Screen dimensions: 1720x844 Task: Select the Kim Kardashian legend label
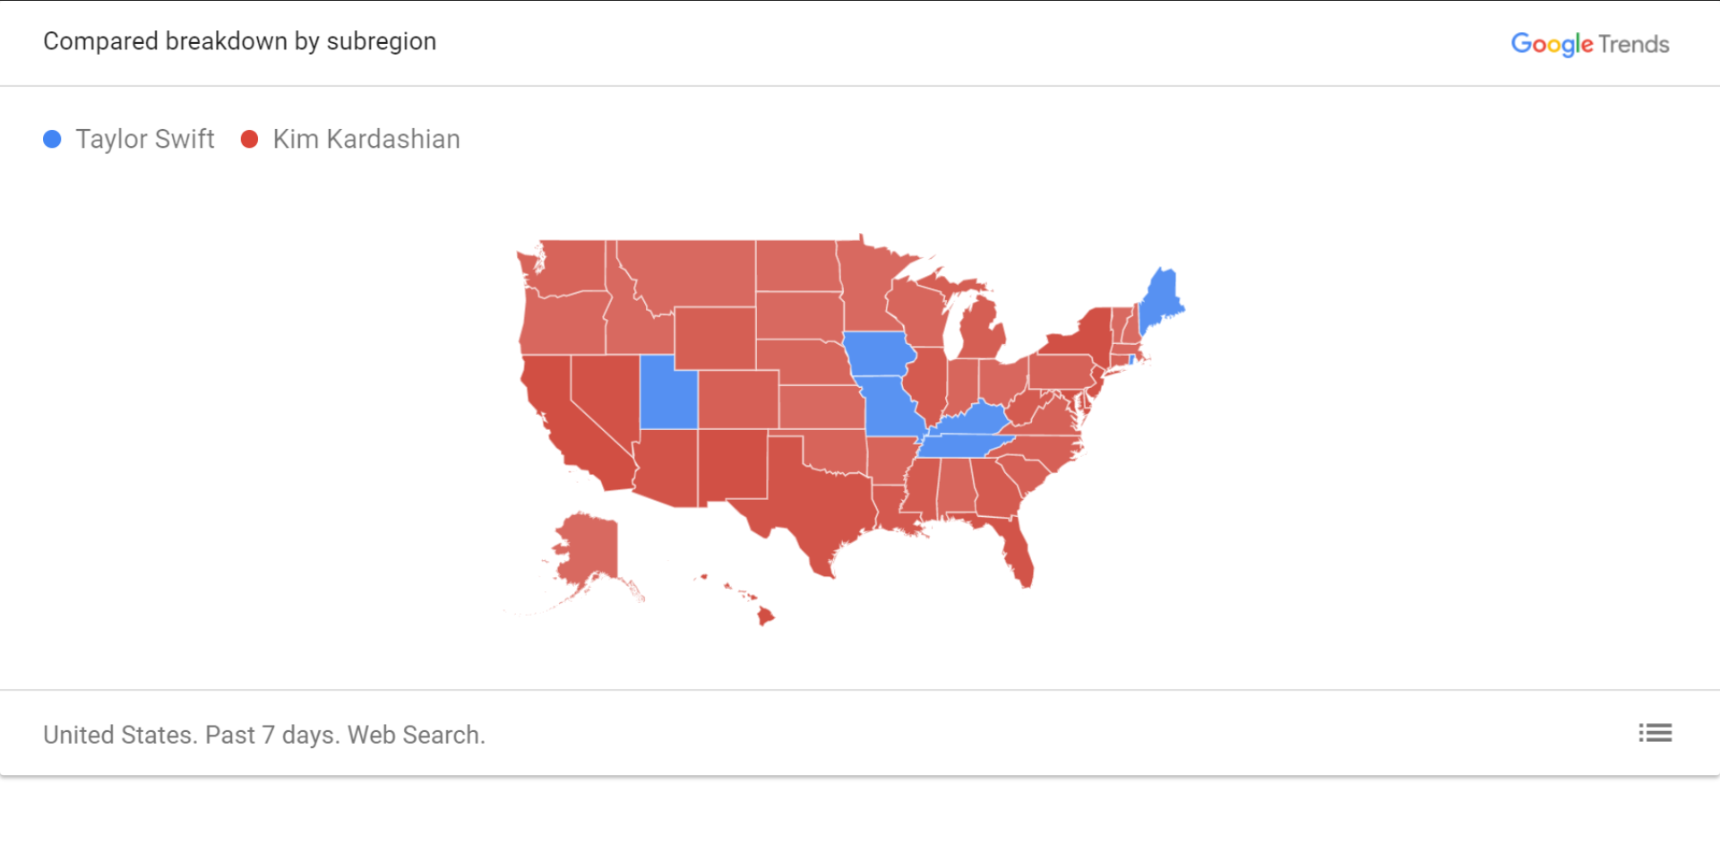[365, 139]
